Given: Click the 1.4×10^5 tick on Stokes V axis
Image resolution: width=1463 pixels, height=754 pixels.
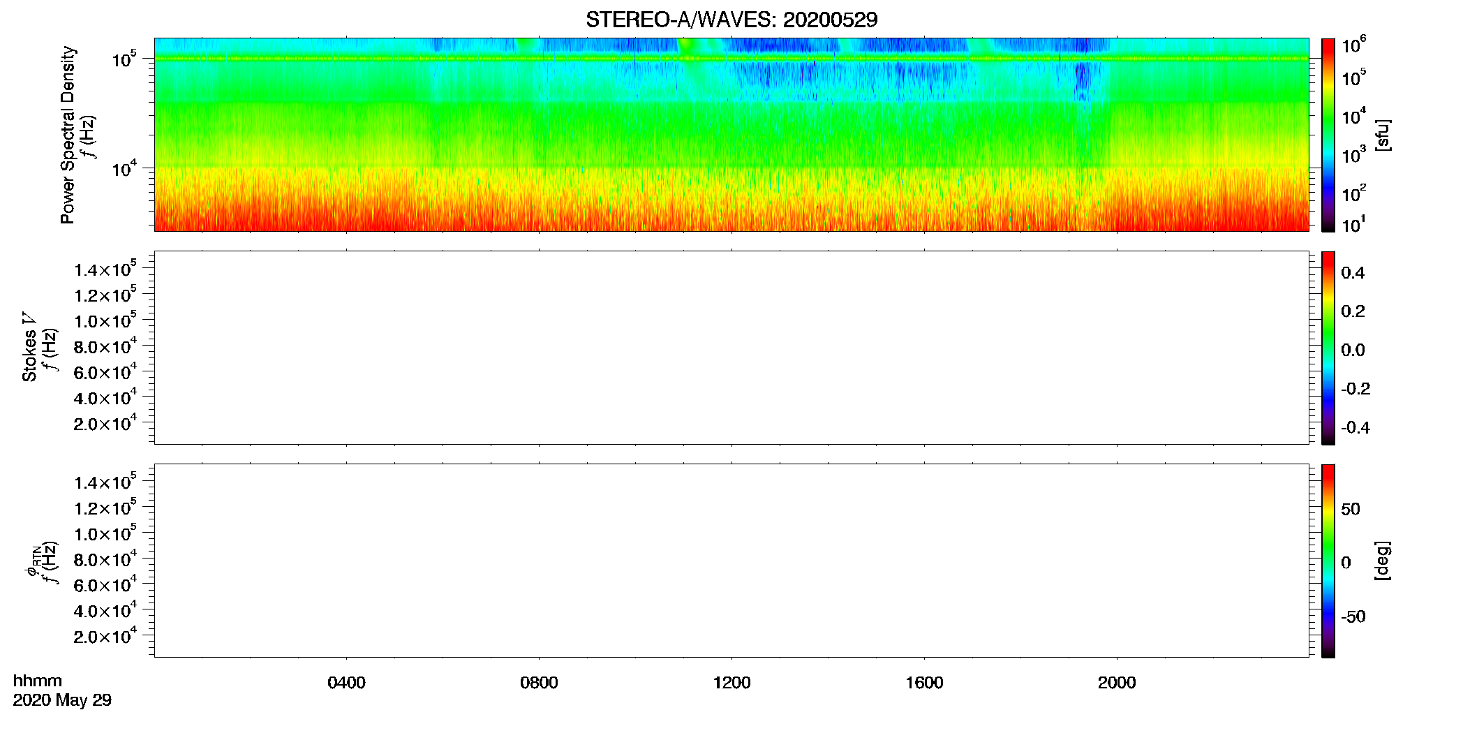Looking at the screenshot, I should tap(105, 269).
